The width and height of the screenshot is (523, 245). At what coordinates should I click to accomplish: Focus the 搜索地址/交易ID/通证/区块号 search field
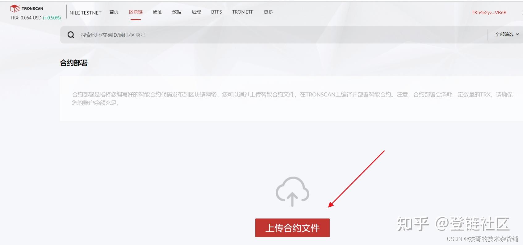point(274,35)
